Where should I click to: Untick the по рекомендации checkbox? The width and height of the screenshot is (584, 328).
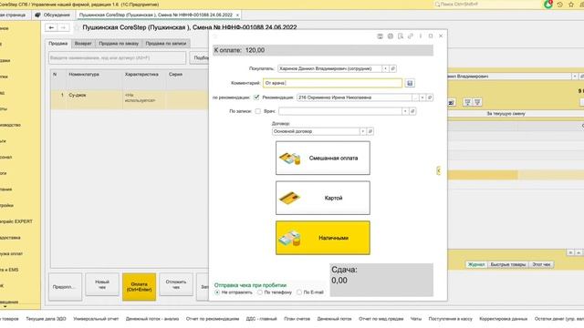[256, 97]
